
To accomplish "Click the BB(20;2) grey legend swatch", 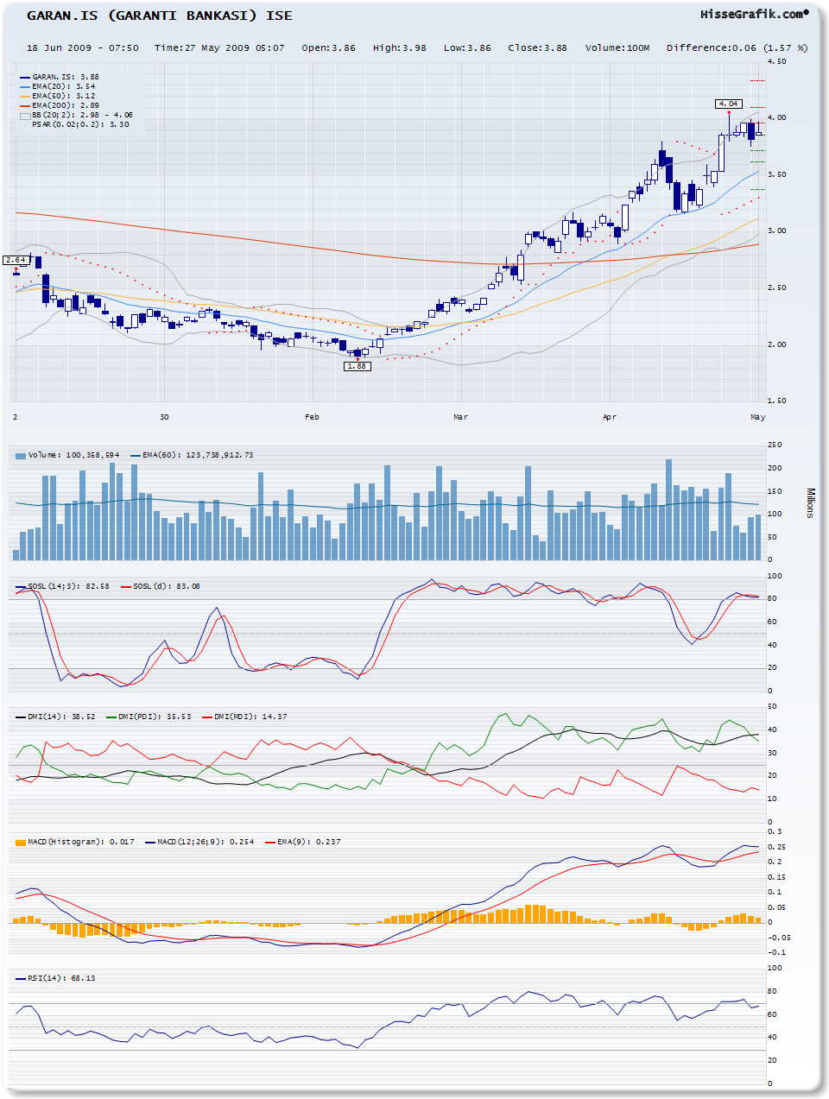I will 25,115.
